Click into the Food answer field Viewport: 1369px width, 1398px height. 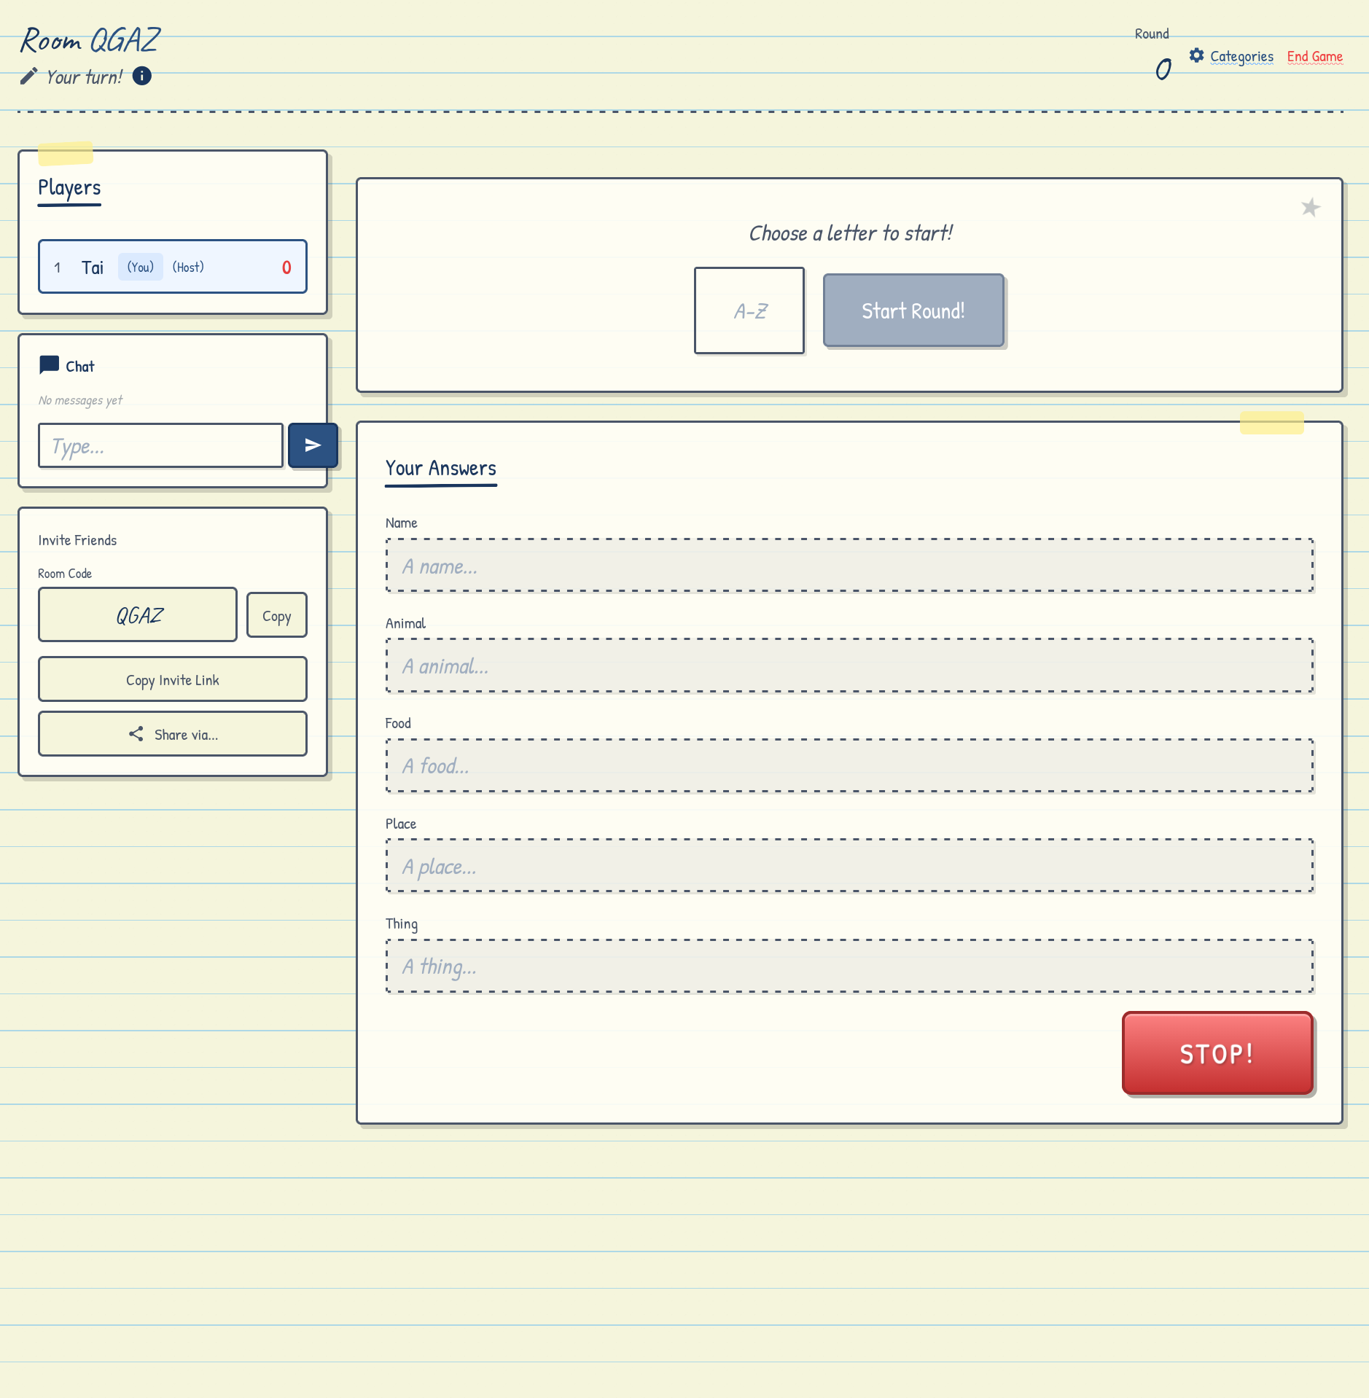(849, 766)
